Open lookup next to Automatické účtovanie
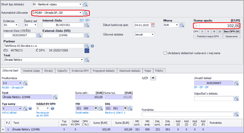The height and width of the screenshot is (133, 244). click(85, 13)
